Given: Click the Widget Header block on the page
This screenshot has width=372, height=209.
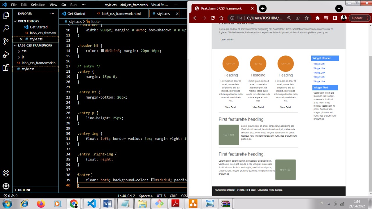Looking at the screenshot, I should (325, 58).
